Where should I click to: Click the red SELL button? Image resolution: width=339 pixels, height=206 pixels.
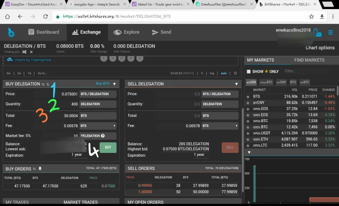[x=230, y=147]
